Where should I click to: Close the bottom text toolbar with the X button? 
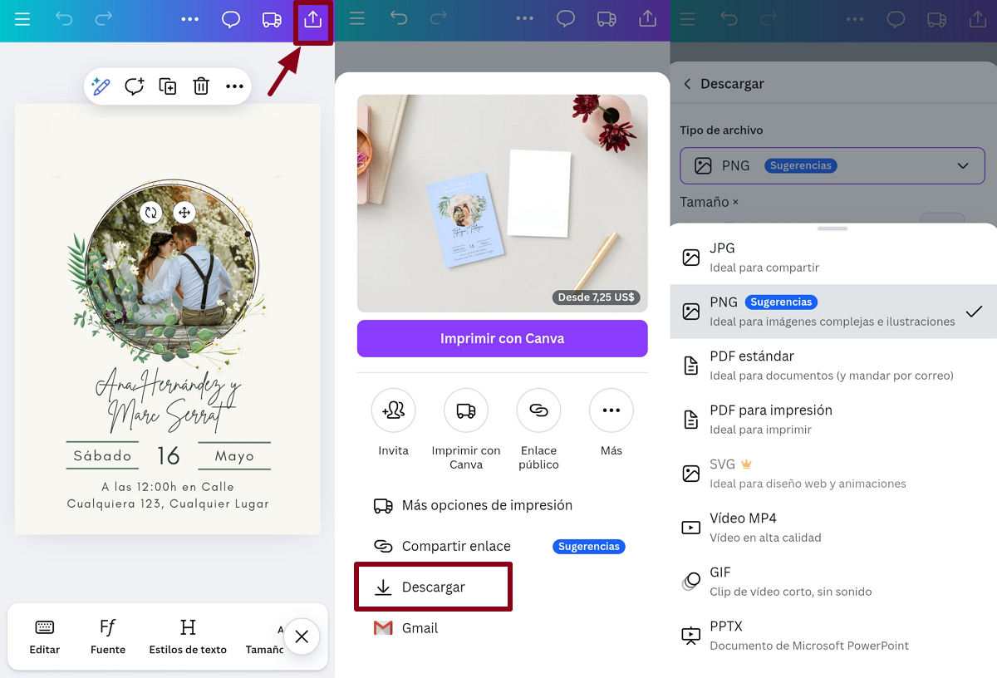[302, 636]
